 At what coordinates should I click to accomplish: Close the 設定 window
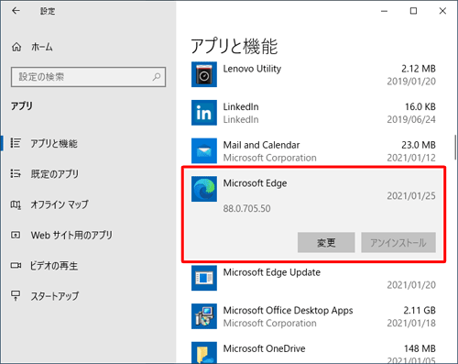[442, 11]
